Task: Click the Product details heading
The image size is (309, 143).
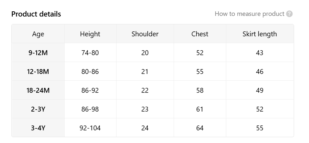Action: [x=36, y=14]
